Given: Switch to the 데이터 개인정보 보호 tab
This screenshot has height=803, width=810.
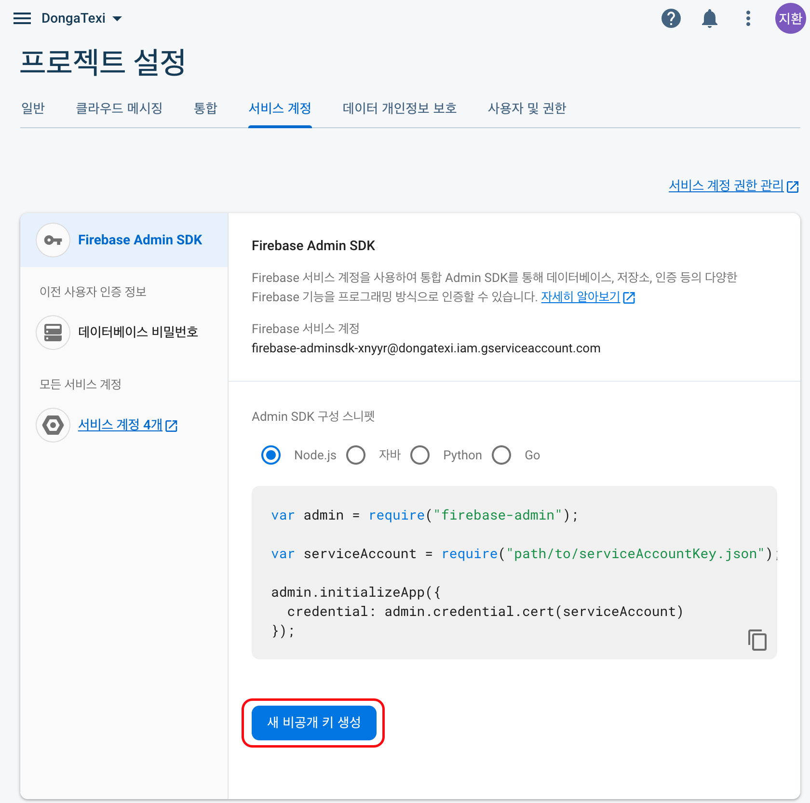Looking at the screenshot, I should pyautogui.click(x=400, y=108).
